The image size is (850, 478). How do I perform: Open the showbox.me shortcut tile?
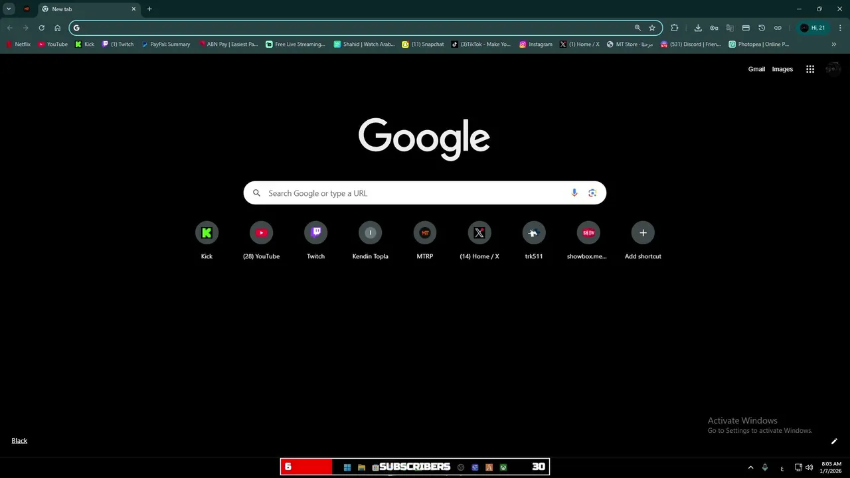[588, 241]
